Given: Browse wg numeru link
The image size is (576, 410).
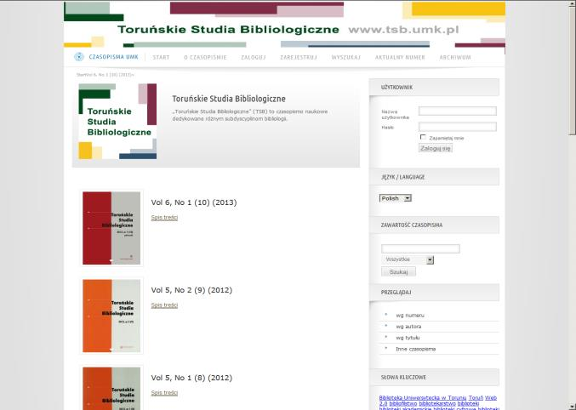Looking at the screenshot, I should click(x=410, y=316).
